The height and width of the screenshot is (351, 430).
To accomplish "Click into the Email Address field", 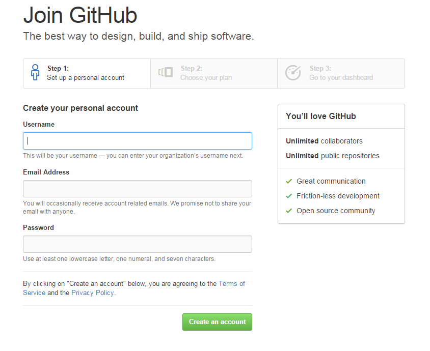I will (138, 189).
